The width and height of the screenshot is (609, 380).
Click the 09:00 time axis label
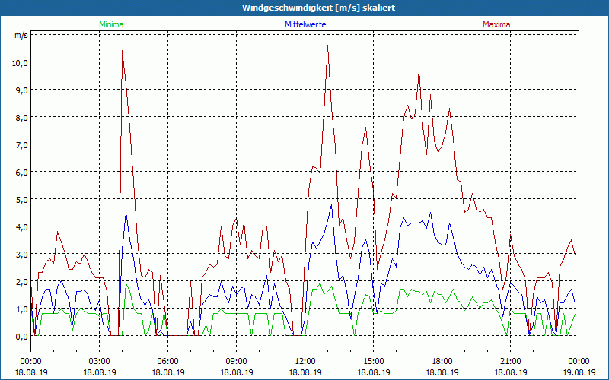[236, 362]
